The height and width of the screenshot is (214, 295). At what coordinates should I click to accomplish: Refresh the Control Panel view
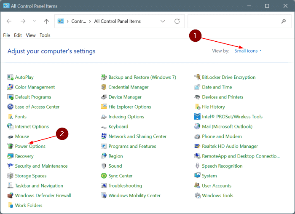[x=177, y=21]
